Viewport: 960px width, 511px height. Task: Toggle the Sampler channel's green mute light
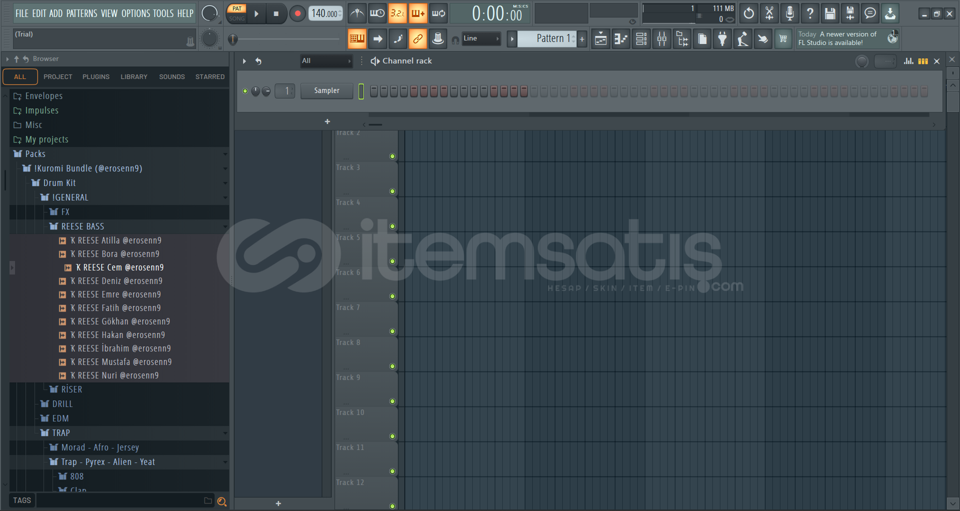click(x=245, y=91)
